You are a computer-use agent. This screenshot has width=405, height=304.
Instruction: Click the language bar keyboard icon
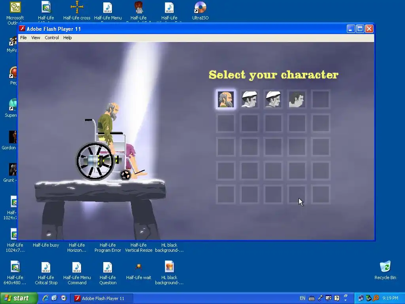[312, 298]
